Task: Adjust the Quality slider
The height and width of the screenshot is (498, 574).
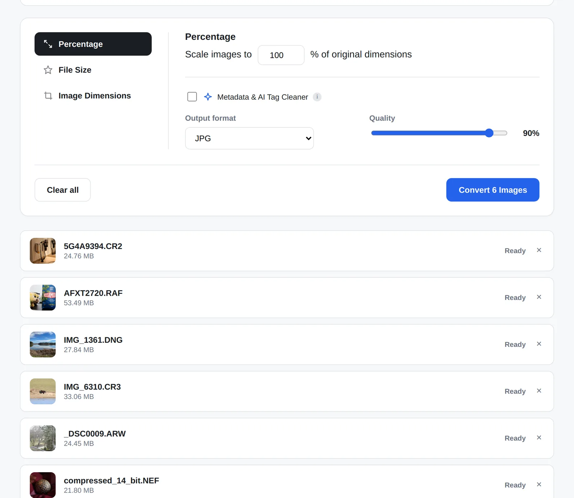Action: [439, 133]
